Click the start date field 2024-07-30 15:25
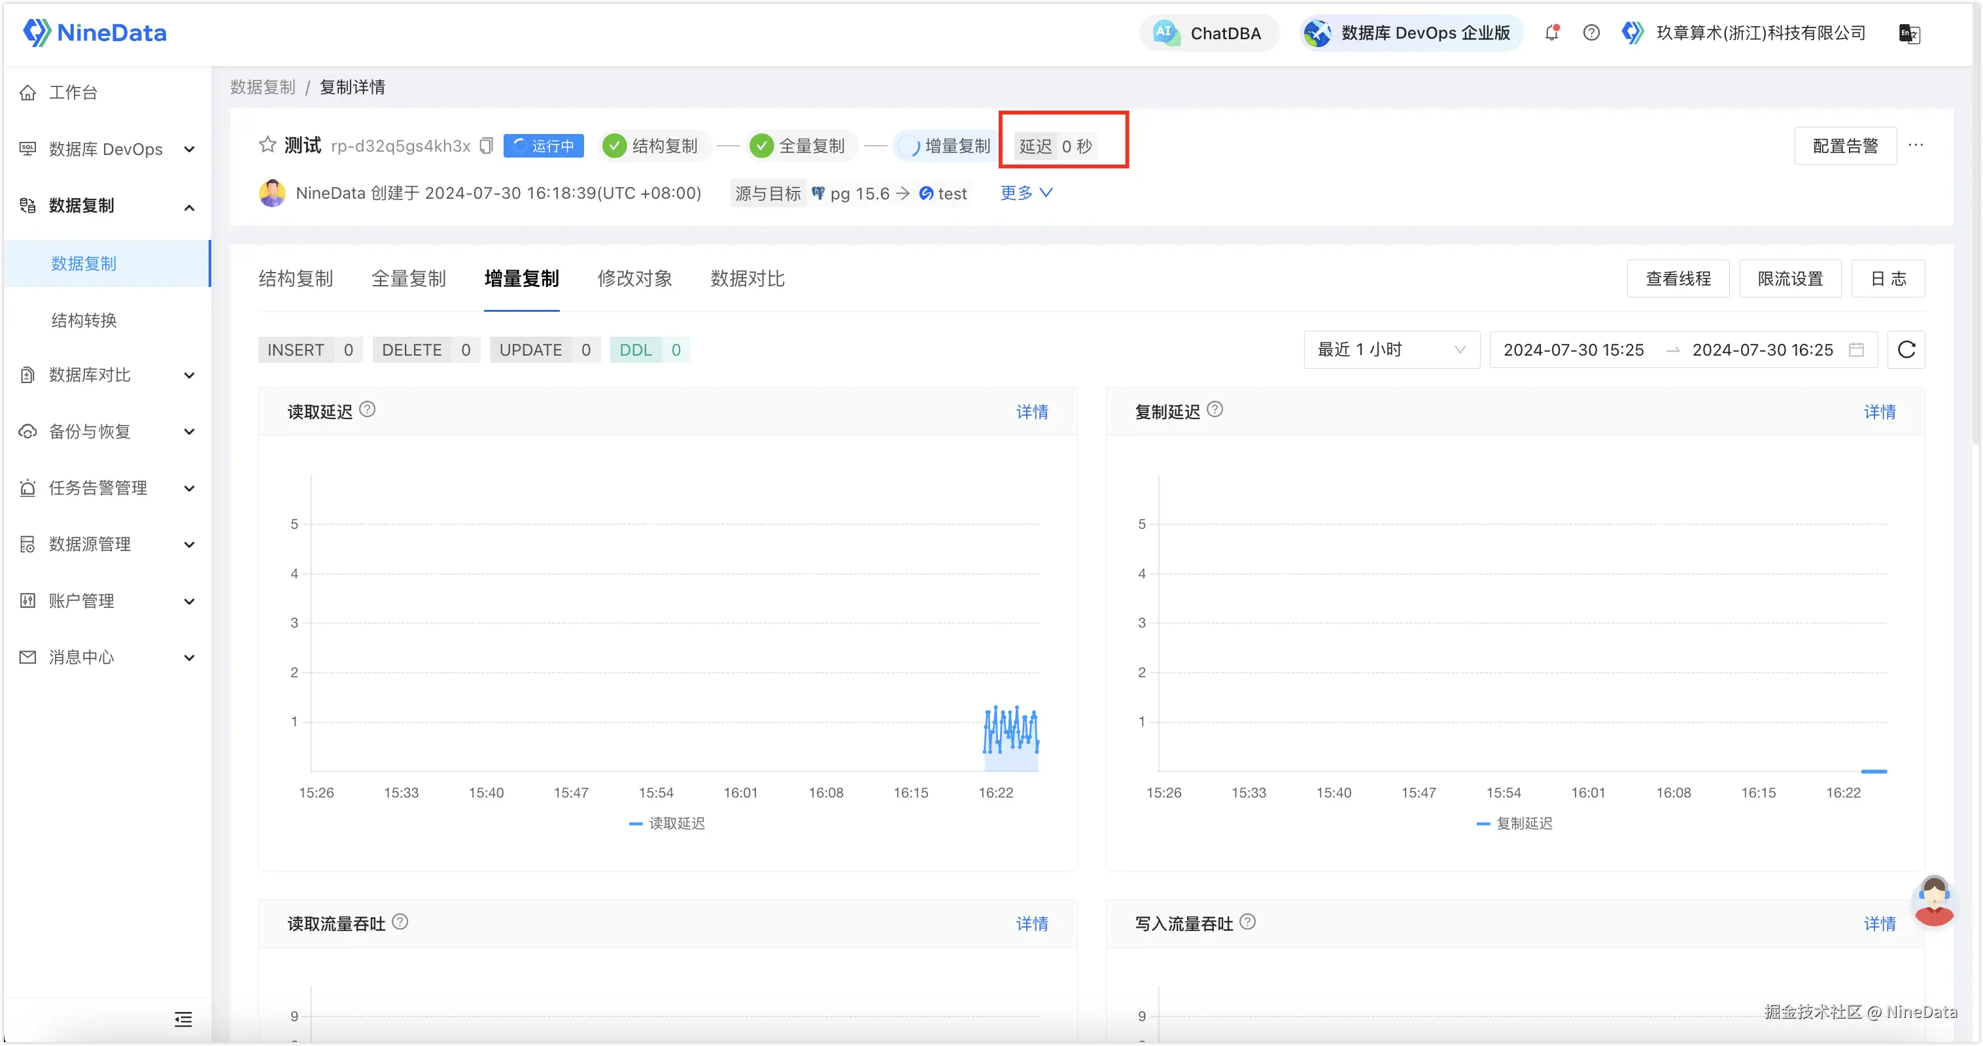 (1574, 350)
